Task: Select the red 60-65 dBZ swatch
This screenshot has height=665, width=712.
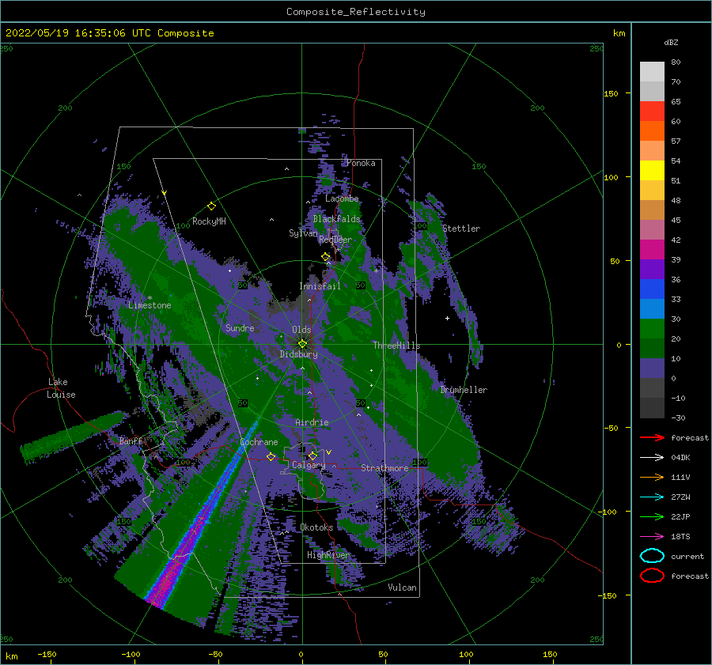Action: tap(652, 111)
